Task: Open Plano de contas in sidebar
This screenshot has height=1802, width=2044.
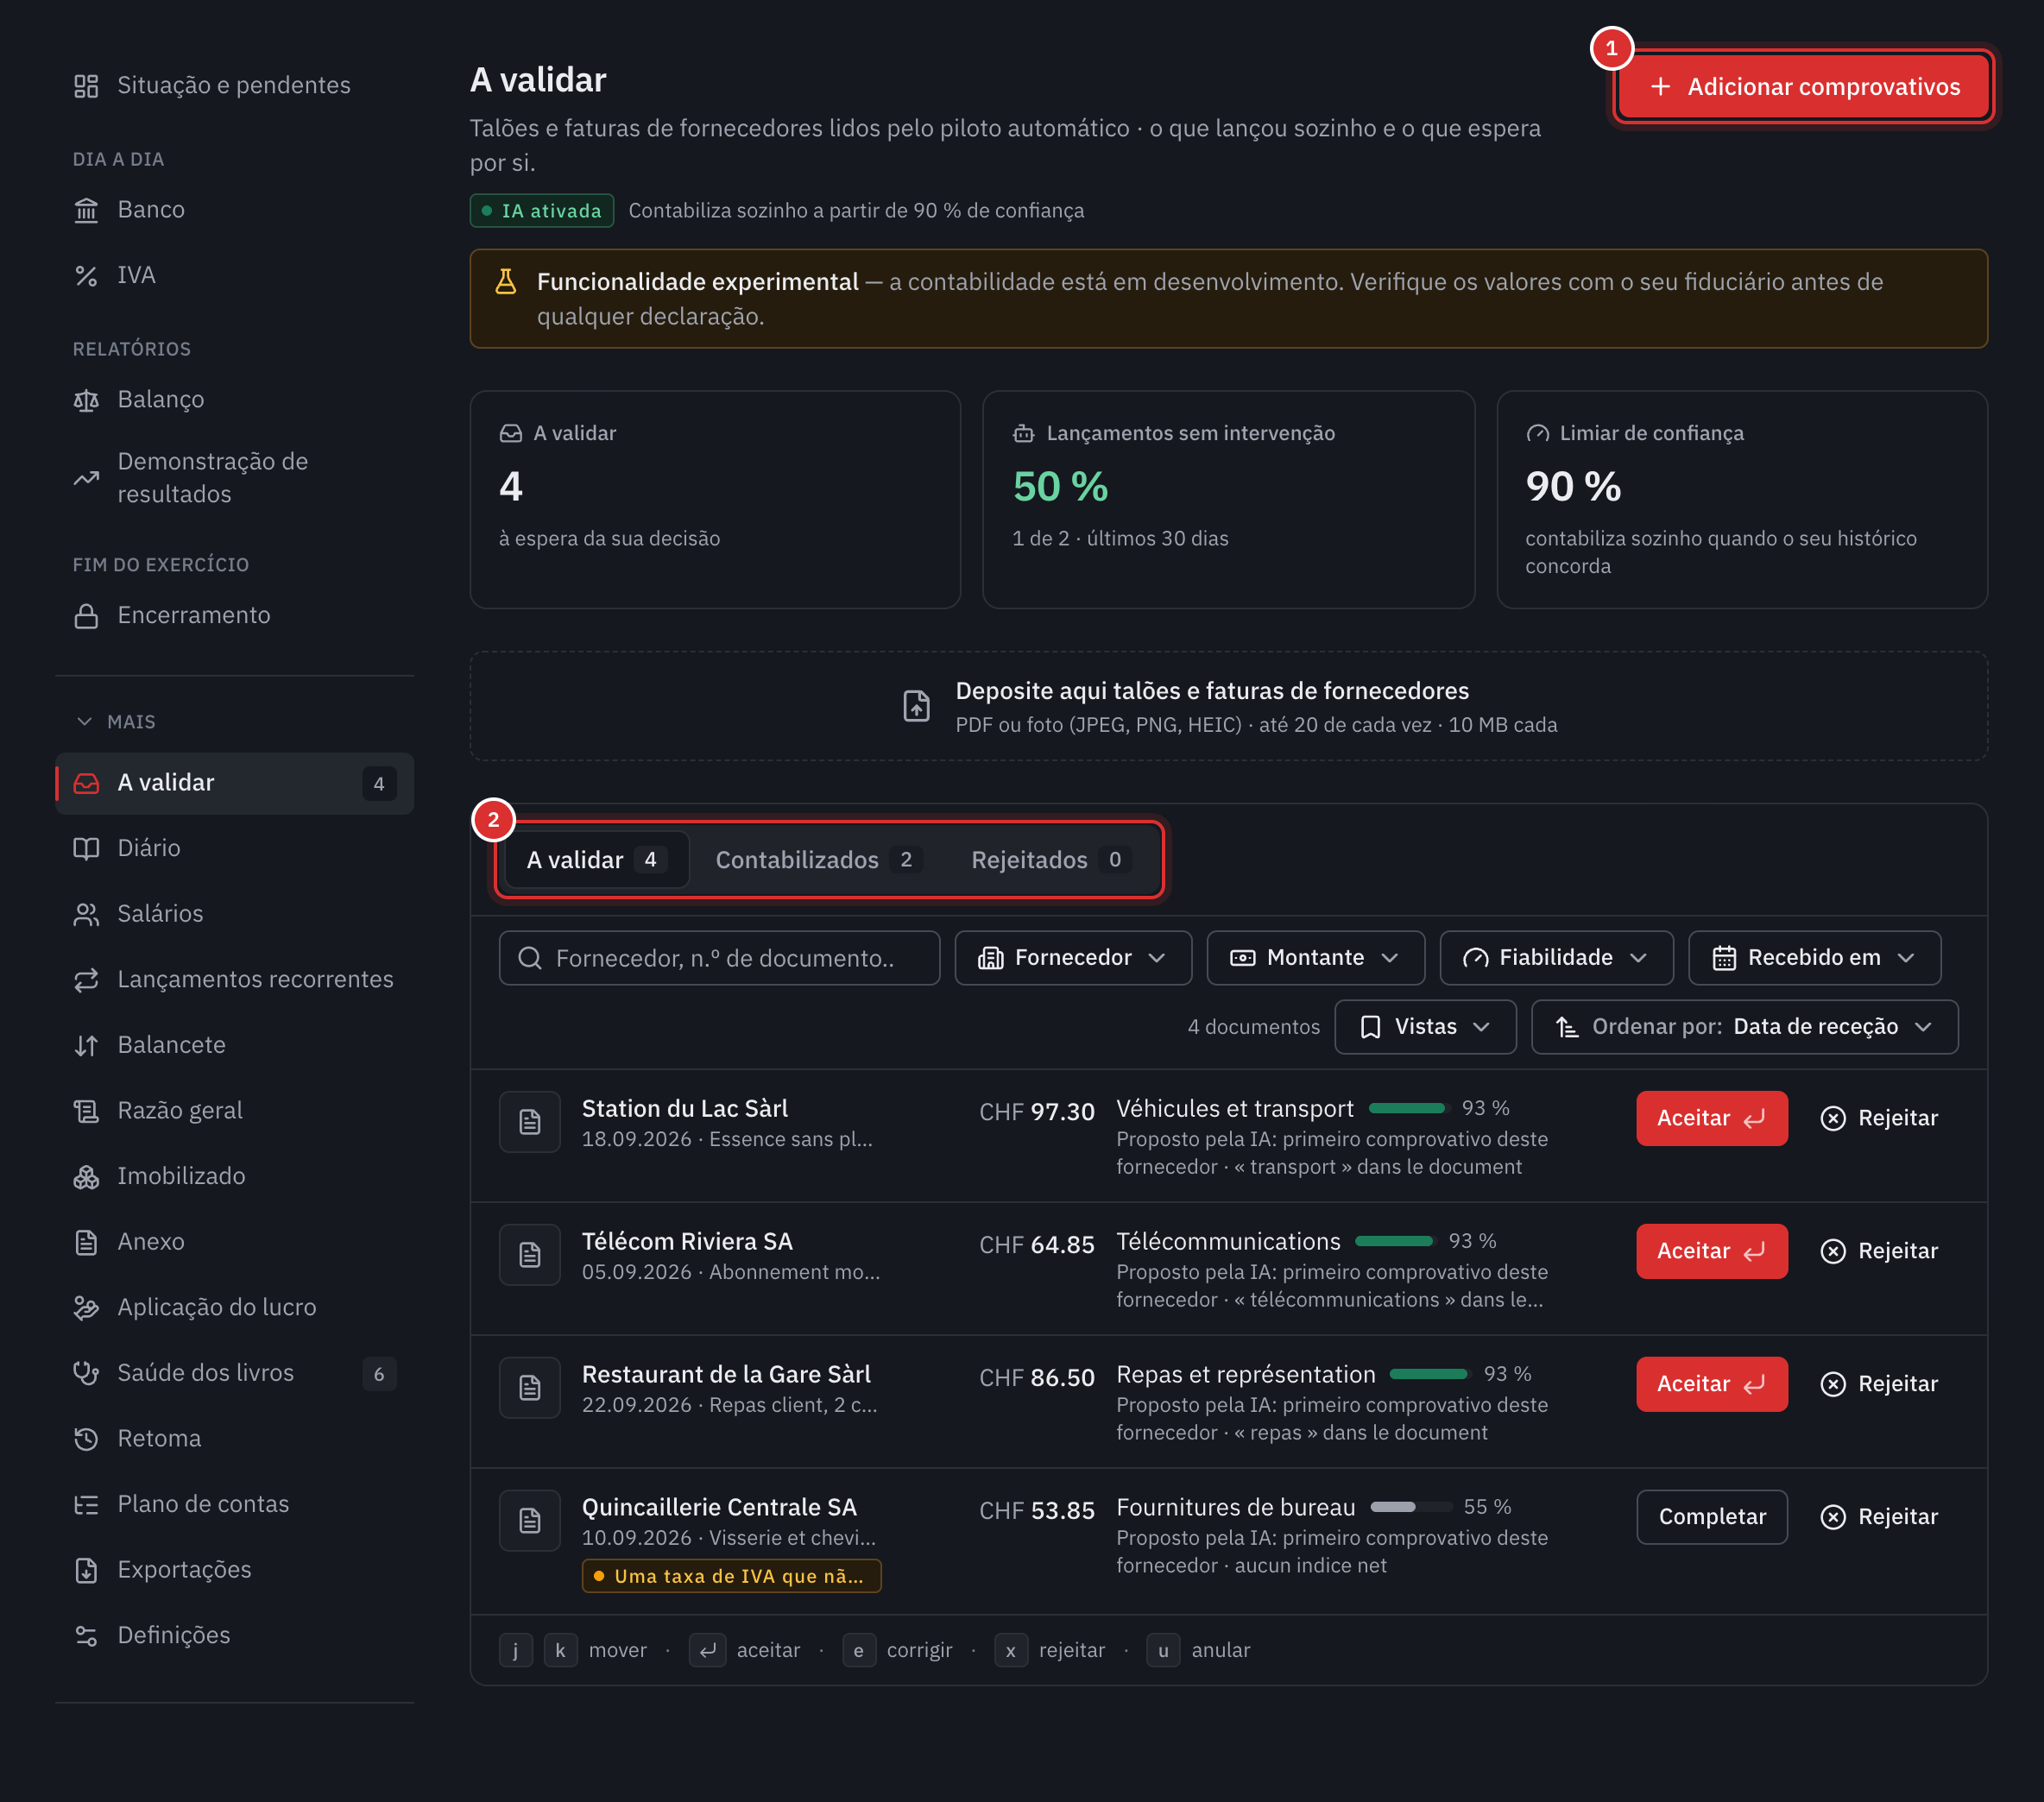Action: (x=234, y=1504)
